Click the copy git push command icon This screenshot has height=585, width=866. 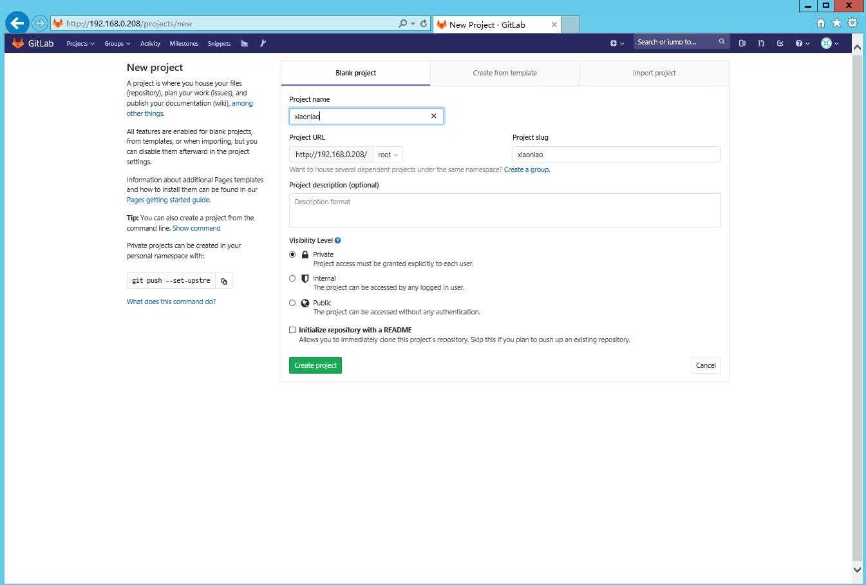pos(224,281)
